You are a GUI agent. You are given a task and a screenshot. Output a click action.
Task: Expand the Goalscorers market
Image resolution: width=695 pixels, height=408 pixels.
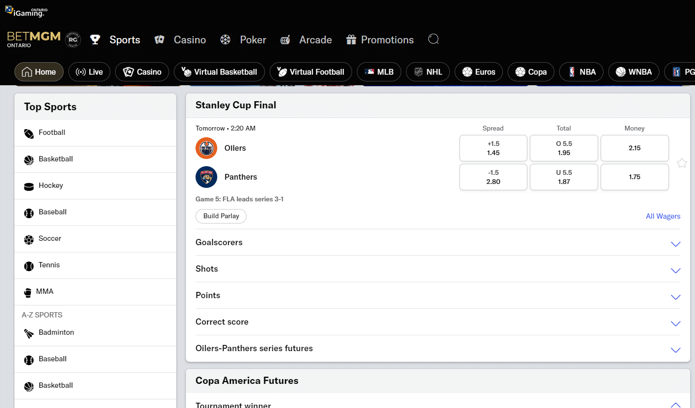click(675, 244)
